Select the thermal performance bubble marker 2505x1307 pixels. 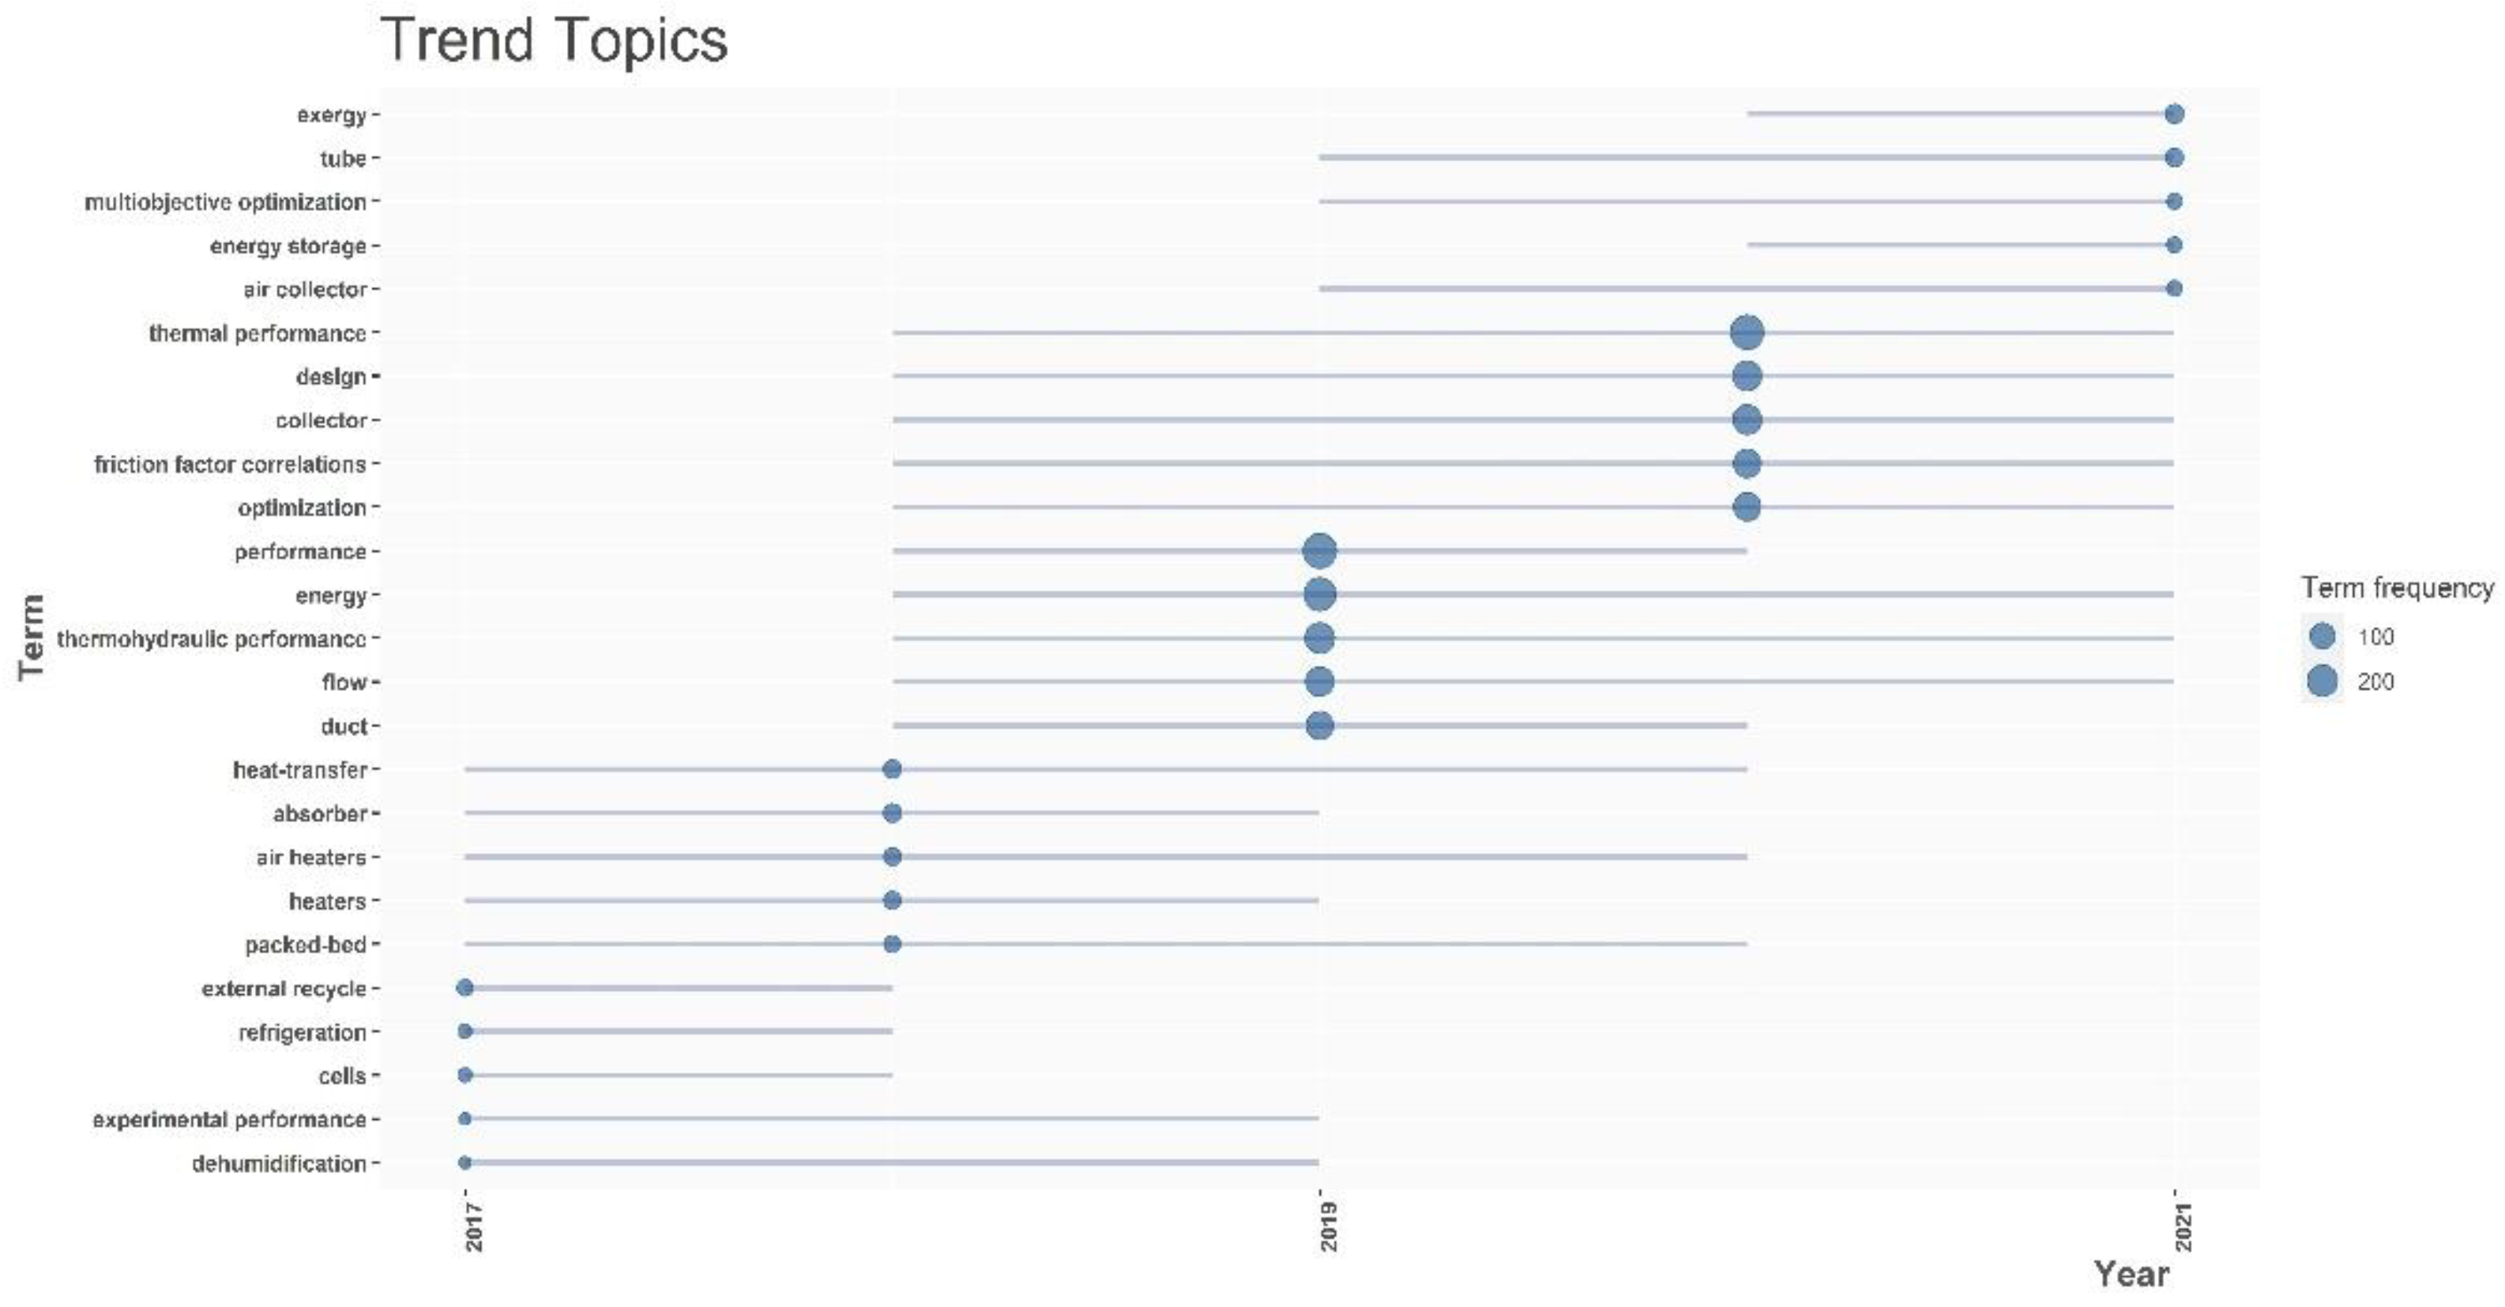[1747, 332]
